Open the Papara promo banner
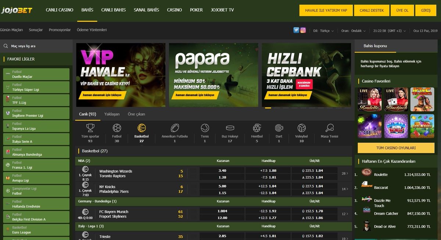 click(x=214, y=75)
